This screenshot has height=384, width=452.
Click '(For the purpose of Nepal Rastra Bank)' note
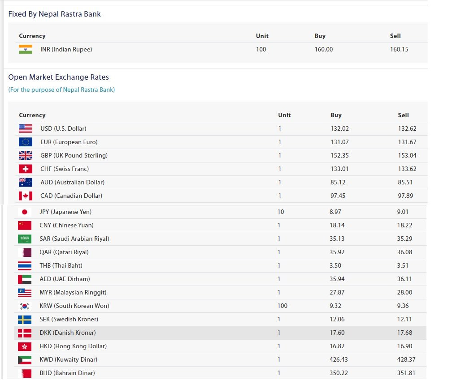click(61, 90)
